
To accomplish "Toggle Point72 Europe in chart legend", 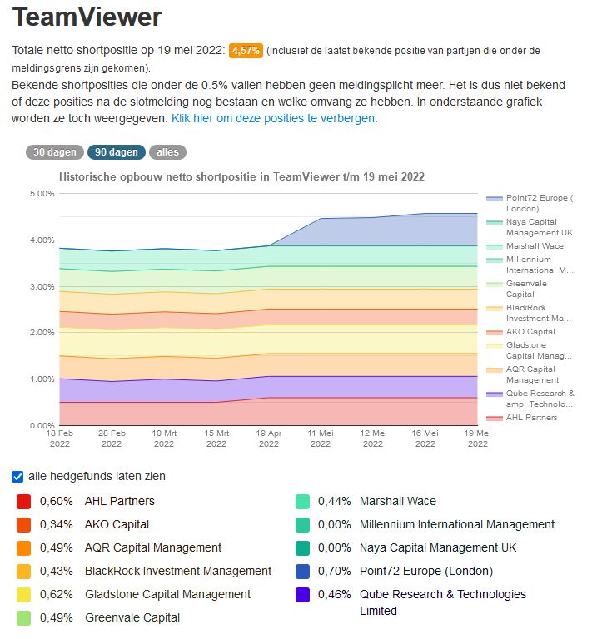I will [530, 203].
